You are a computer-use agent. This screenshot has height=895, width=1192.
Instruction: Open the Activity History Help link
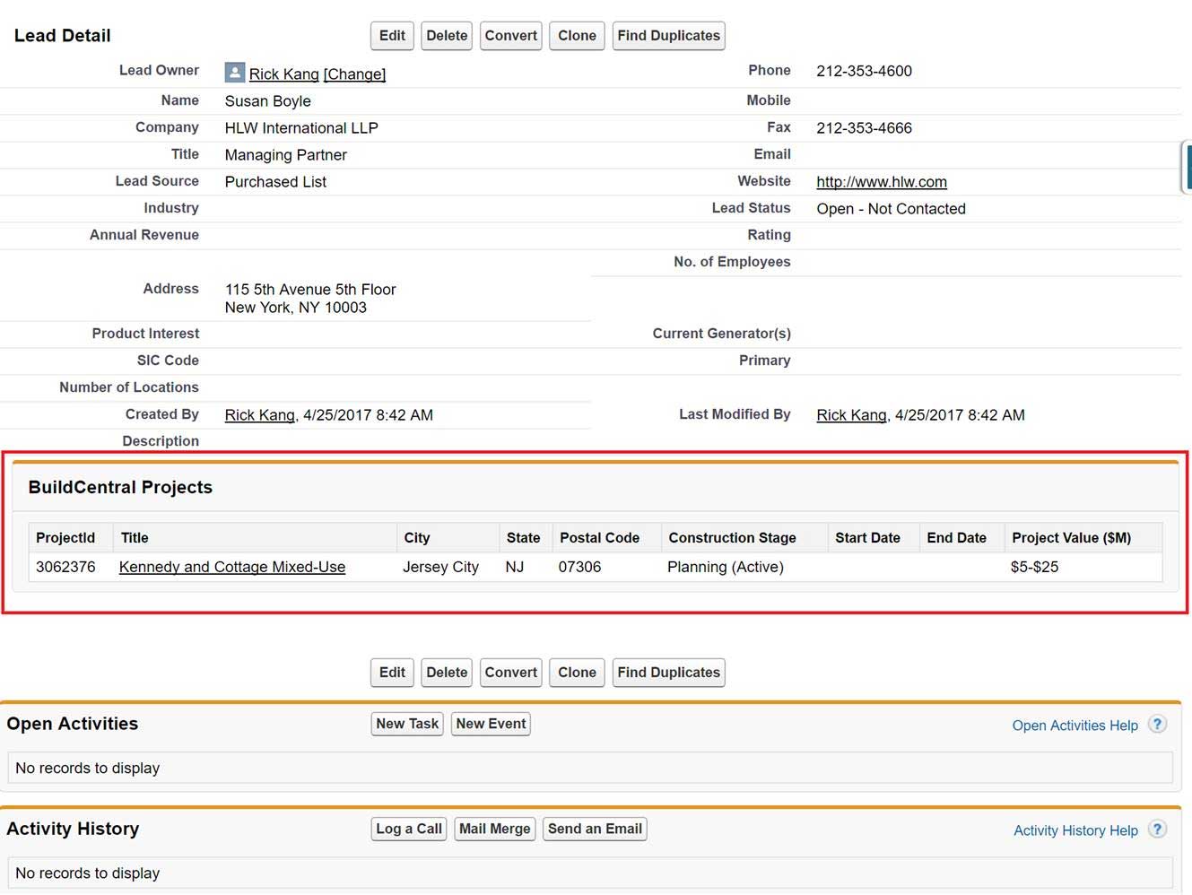point(1075,830)
